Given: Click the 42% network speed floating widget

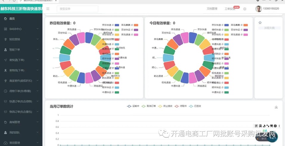Looking at the screenshot, I should pos(273,137).
